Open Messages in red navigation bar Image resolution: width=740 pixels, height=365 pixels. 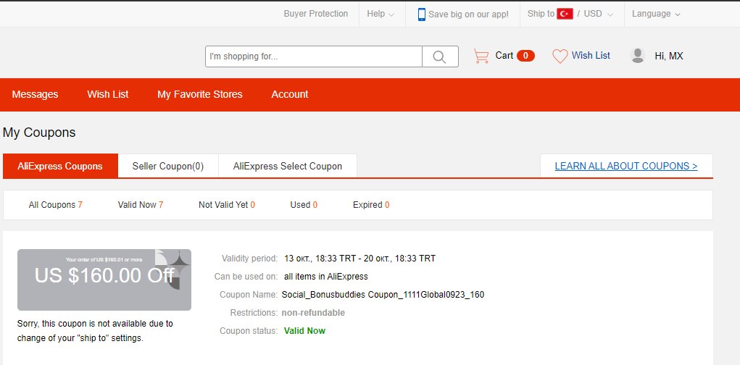(35, 94)
